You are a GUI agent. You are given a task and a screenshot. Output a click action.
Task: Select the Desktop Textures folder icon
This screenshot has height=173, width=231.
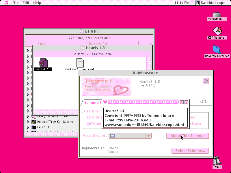coord(217,50)
